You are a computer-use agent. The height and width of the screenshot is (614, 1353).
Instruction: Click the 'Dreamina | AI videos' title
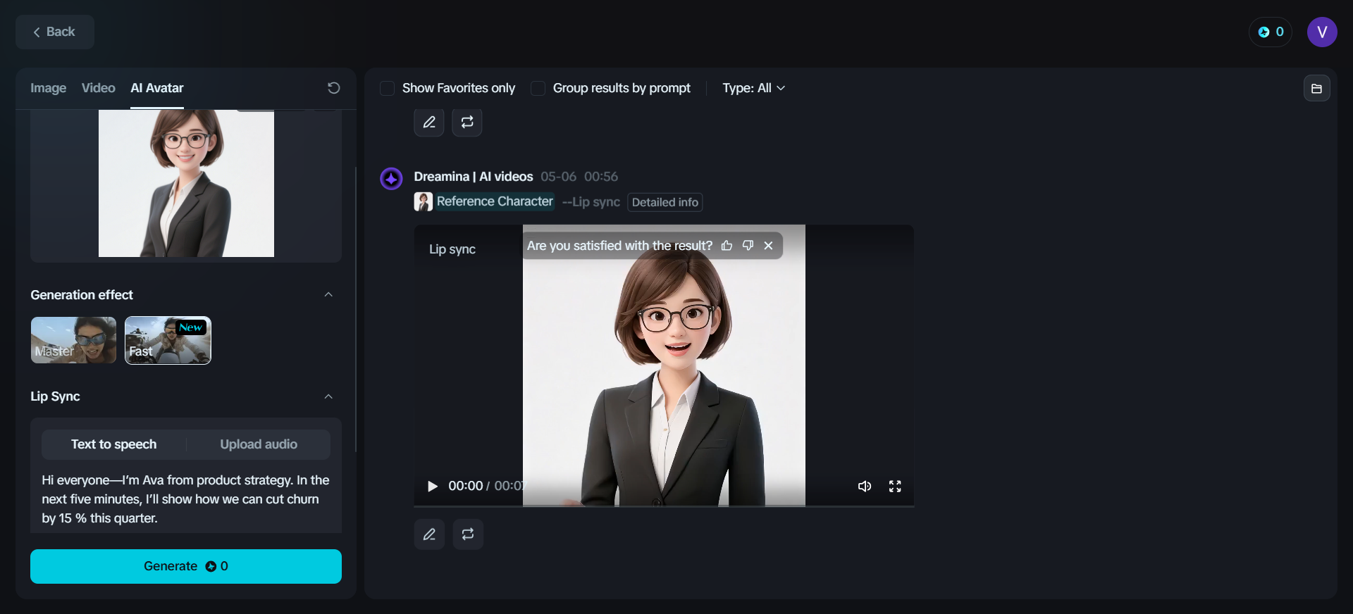[x=474, y=177]
